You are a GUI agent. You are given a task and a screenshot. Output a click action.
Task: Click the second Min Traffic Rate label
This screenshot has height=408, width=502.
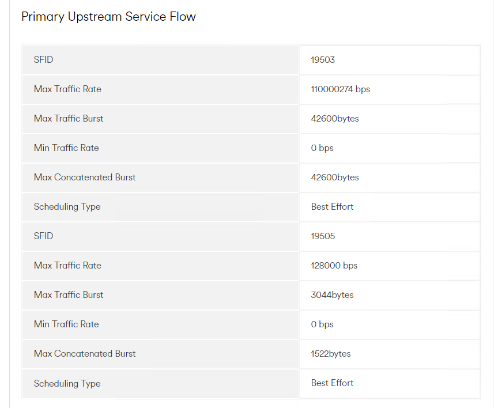[x=66, y=324]
